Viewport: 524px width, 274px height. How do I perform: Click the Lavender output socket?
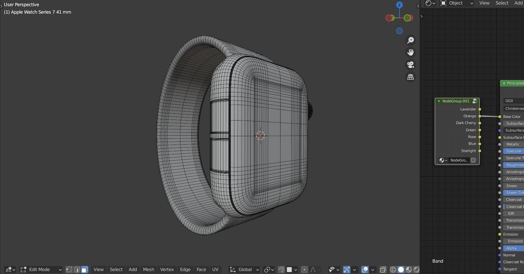pyautogui.click(x=480, y=109)
